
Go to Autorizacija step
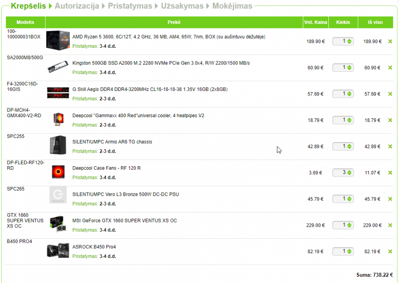pos(77,6)
